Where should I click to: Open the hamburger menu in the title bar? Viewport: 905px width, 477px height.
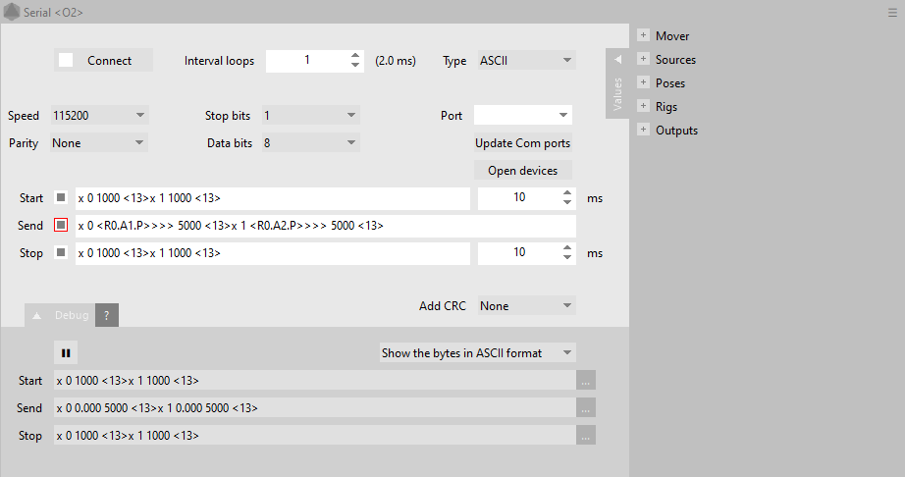(x=892, y=13)
